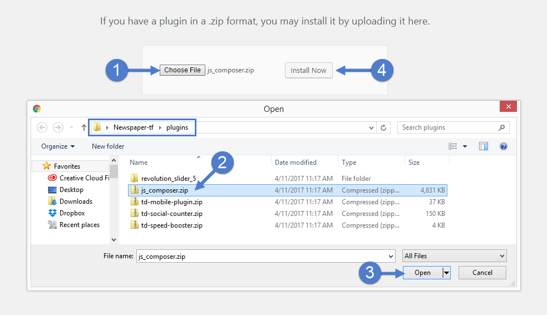Screen dimensions: 547x315
Task: Click the Forward navigation arrow icon
Action: tap(58, 127)
